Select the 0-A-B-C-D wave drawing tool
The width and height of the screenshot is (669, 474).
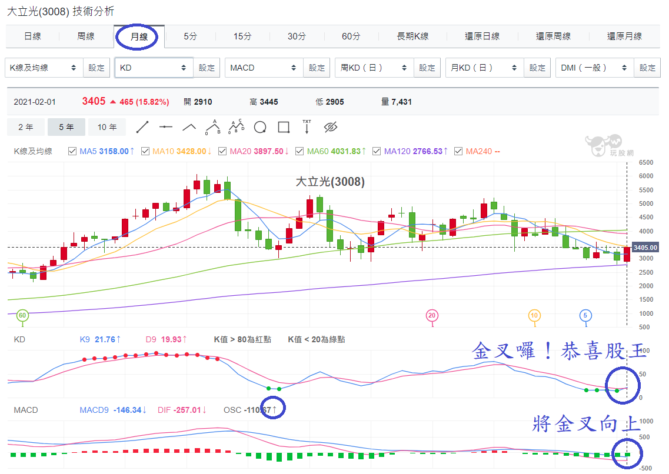pyautogui.click(x=237, y=127)
